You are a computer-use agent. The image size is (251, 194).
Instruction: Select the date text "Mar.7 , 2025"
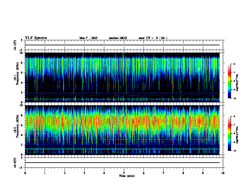(x=88, y=38)
